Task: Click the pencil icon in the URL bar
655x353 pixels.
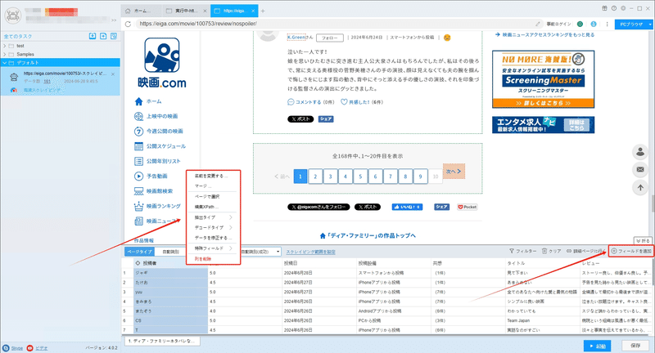Action: [538, 24]
